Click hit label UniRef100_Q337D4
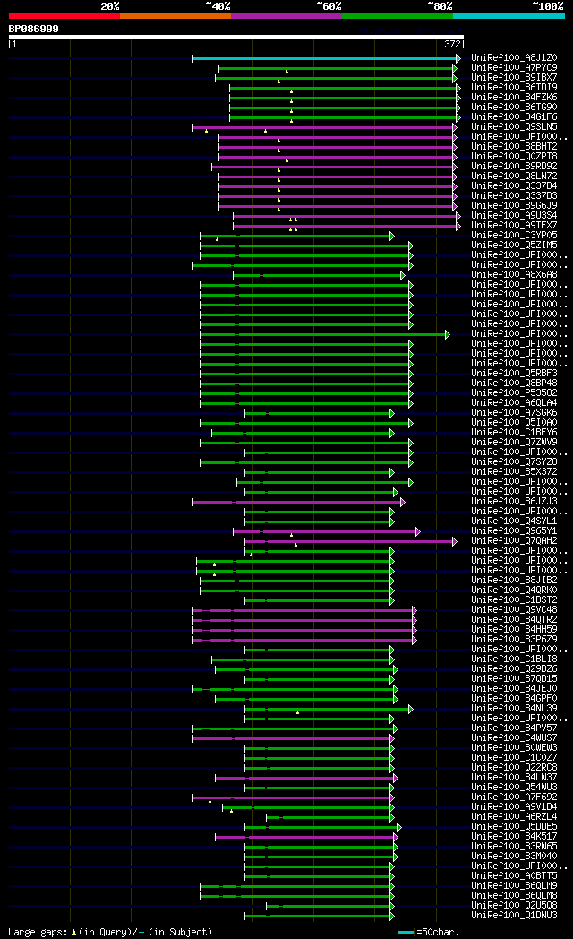Image resolution: width=573 pixels, height=939 pixels. (514, 186)
